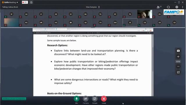Zoom in on shared screen with plus
The height and width of the screenshot is (105, 186).
pyautogui.click(x=178, y=57)
